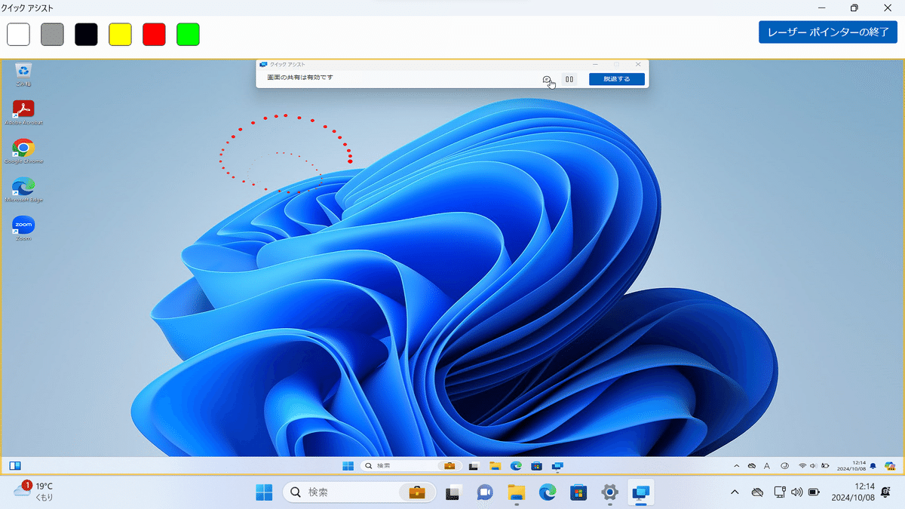This screenshot has height=509, width=905.
Task: Open the local weather widget showing 19°C
Action: click(x=34, y=492)
